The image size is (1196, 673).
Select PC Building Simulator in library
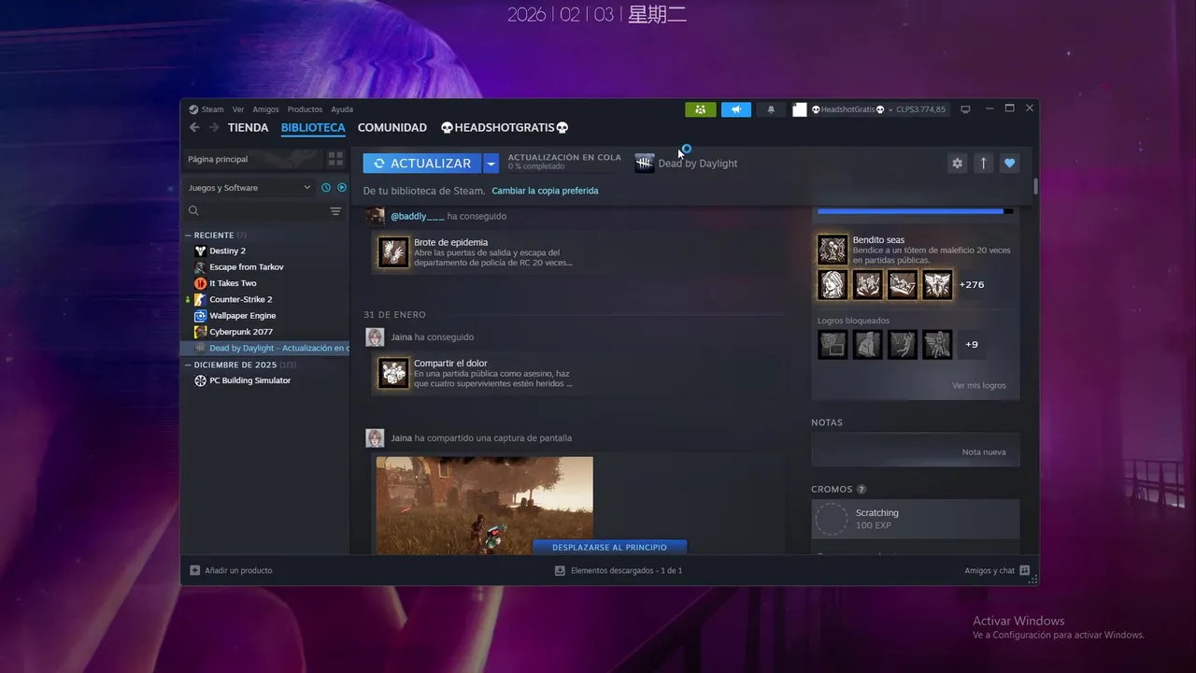click(x=266, y=380)
